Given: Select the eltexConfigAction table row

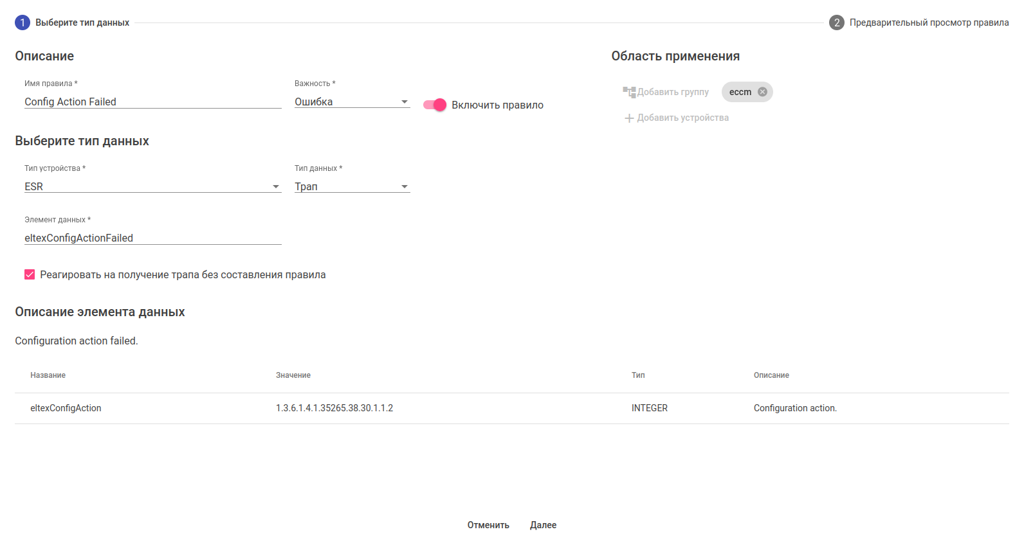Looking at the screenshot, I should pos(511,408).
